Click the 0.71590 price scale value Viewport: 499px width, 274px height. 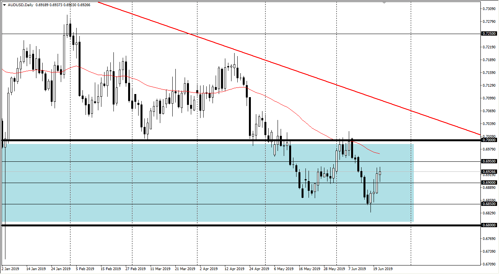[490, 72]
